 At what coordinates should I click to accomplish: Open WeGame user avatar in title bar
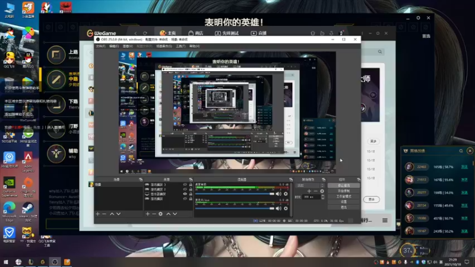pyautogui.click(x=341, y=33)
